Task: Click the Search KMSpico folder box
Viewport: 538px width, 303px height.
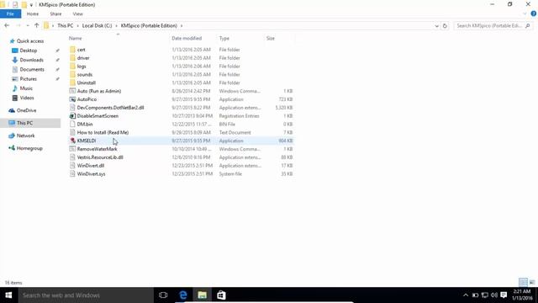Action: [493, 26]
